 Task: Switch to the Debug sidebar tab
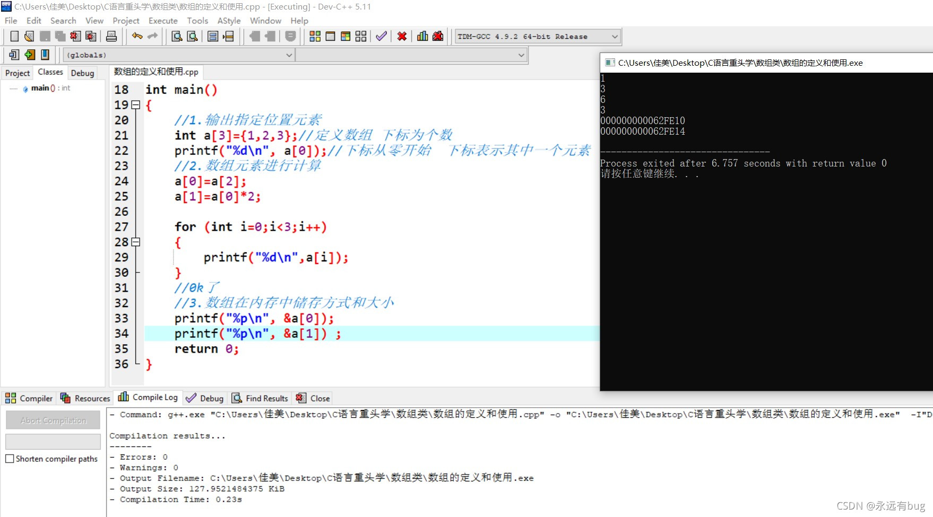coord(82,73)
